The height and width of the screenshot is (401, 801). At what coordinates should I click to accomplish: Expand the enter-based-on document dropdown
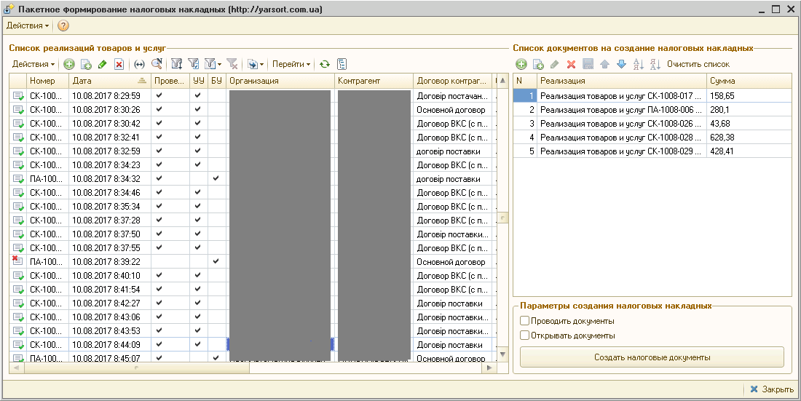[x=261, y=65]
